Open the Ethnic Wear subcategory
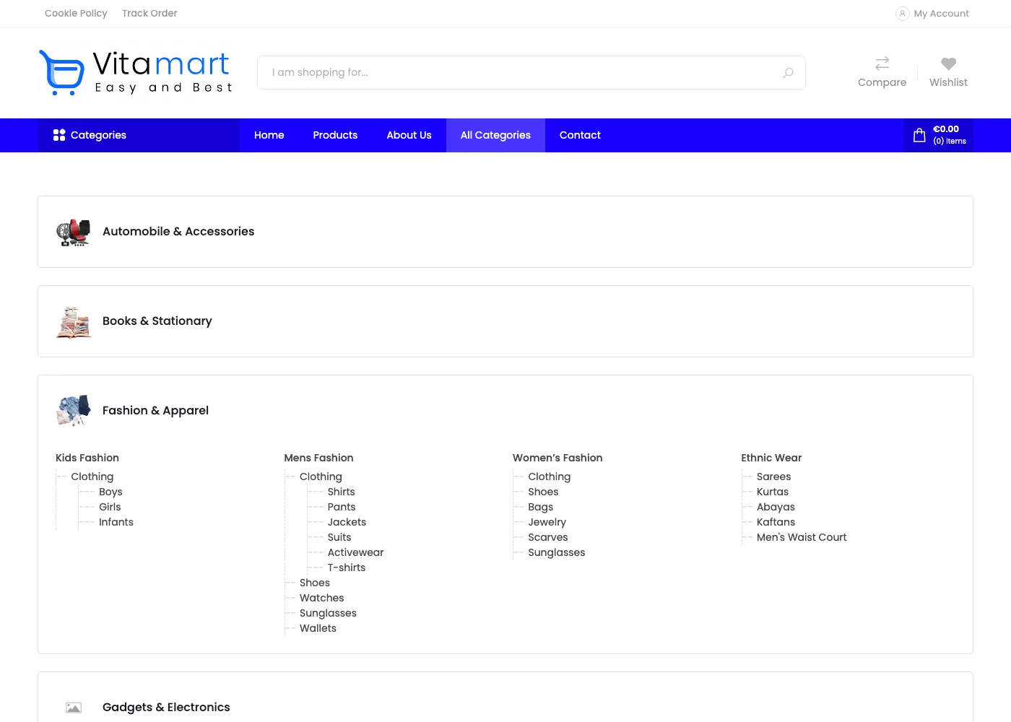1011x722 pixels. pyautogui.click(x=771, y=458)
